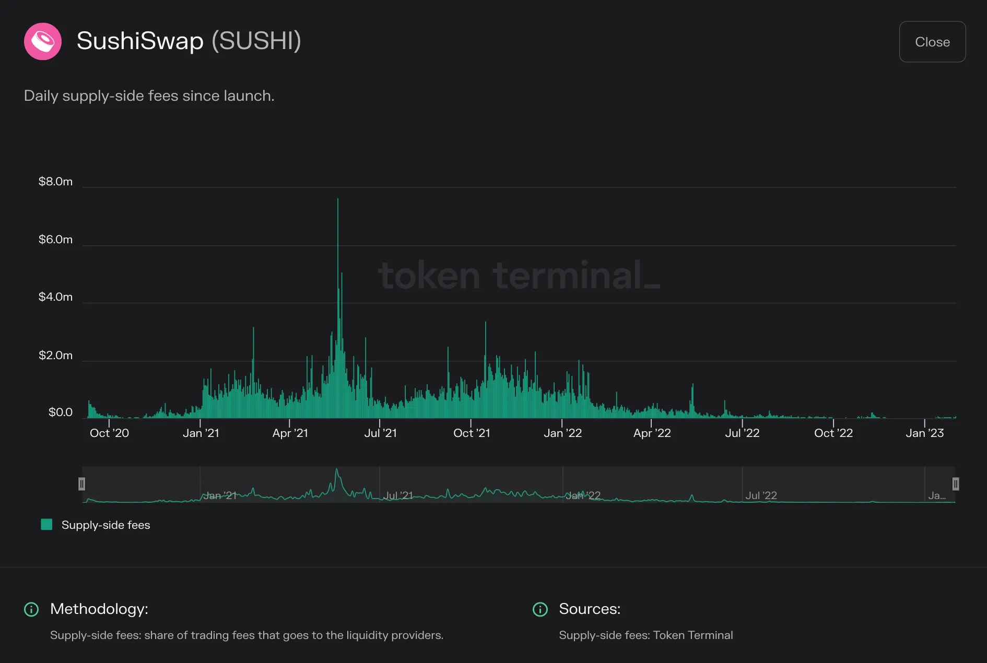Viewport: 987px width, 663px height.
Task: Click the Jul '21 x-axis label
Action: click(x=381, y=433)
